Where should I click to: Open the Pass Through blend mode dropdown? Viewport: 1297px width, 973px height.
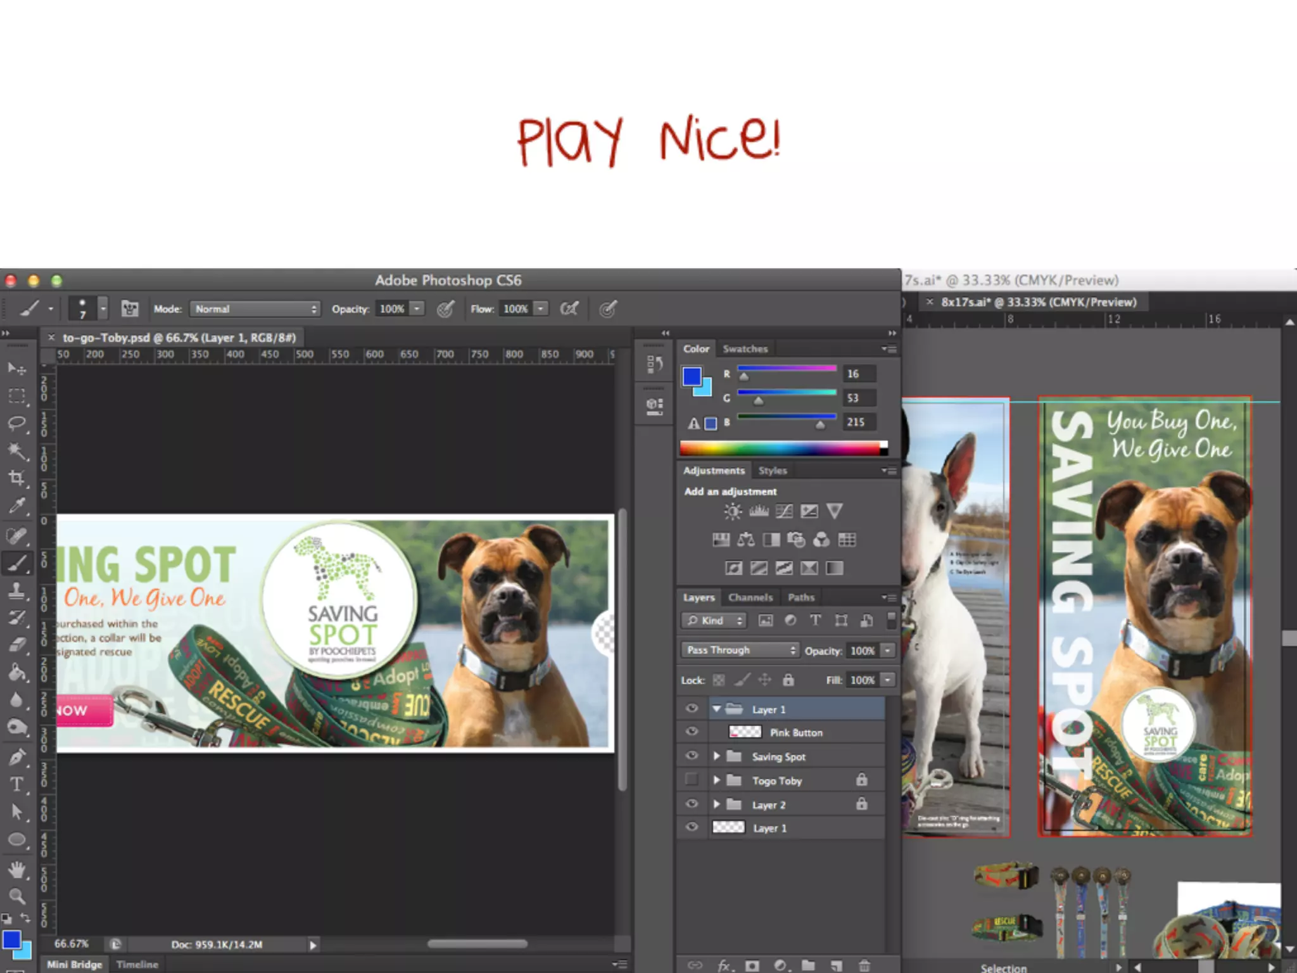[x=739, y=650]
